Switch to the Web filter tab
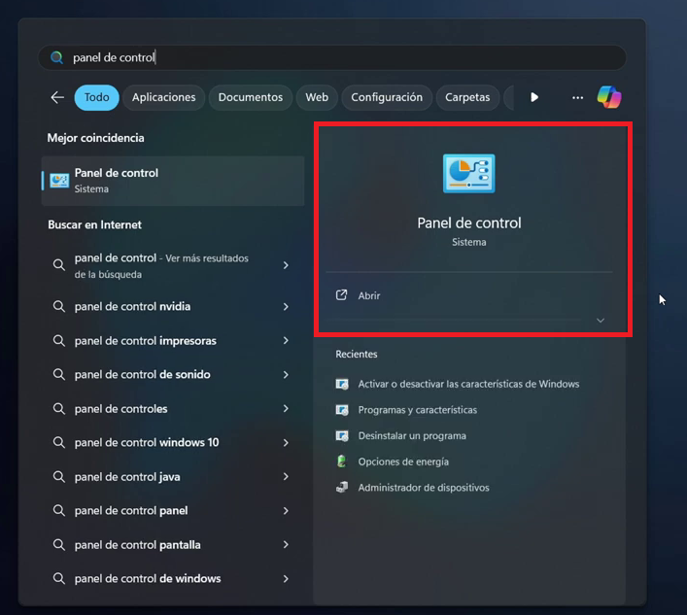The image size is (687, 615). (317, 97)
